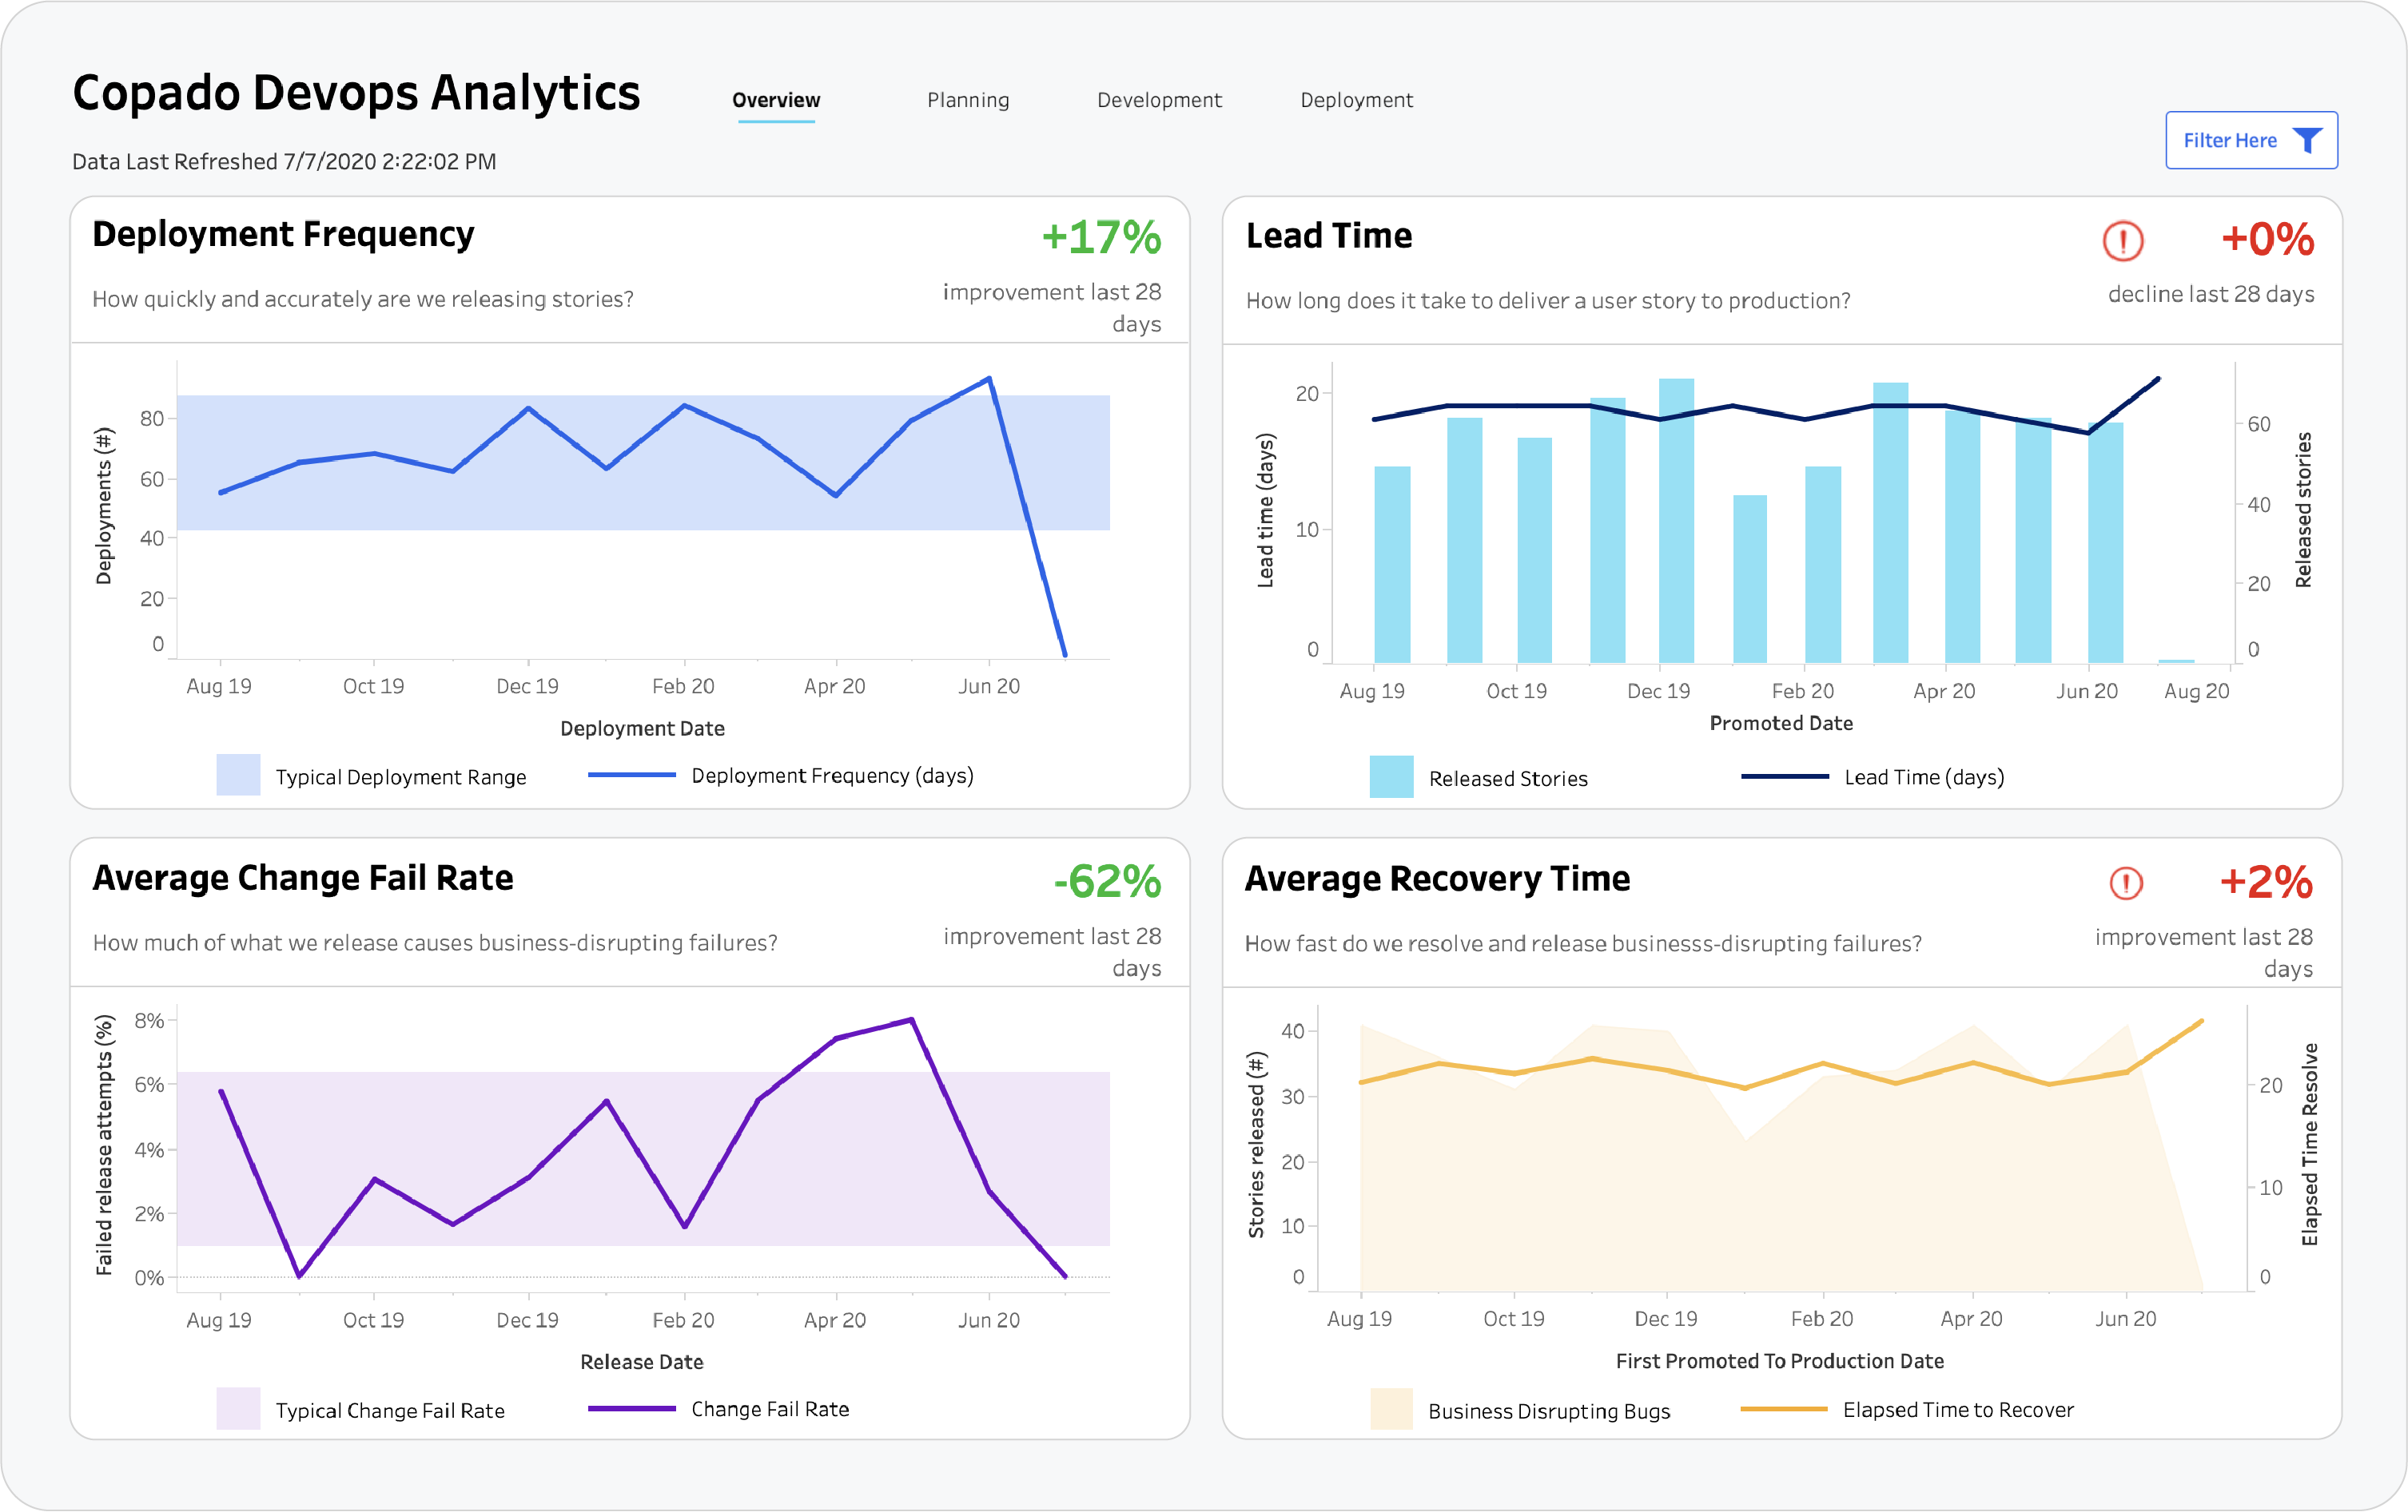The height and width of the screenshot is (1512, 2408).
Task: Click the Average Recovery Time title
Action: pyautogui.click(x=1437, y=879)
